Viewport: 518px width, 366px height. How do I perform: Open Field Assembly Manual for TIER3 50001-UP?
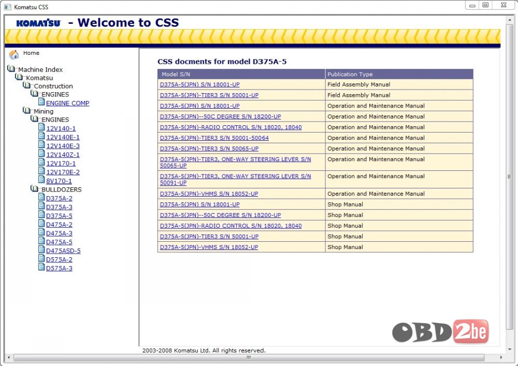coord(209,95)
